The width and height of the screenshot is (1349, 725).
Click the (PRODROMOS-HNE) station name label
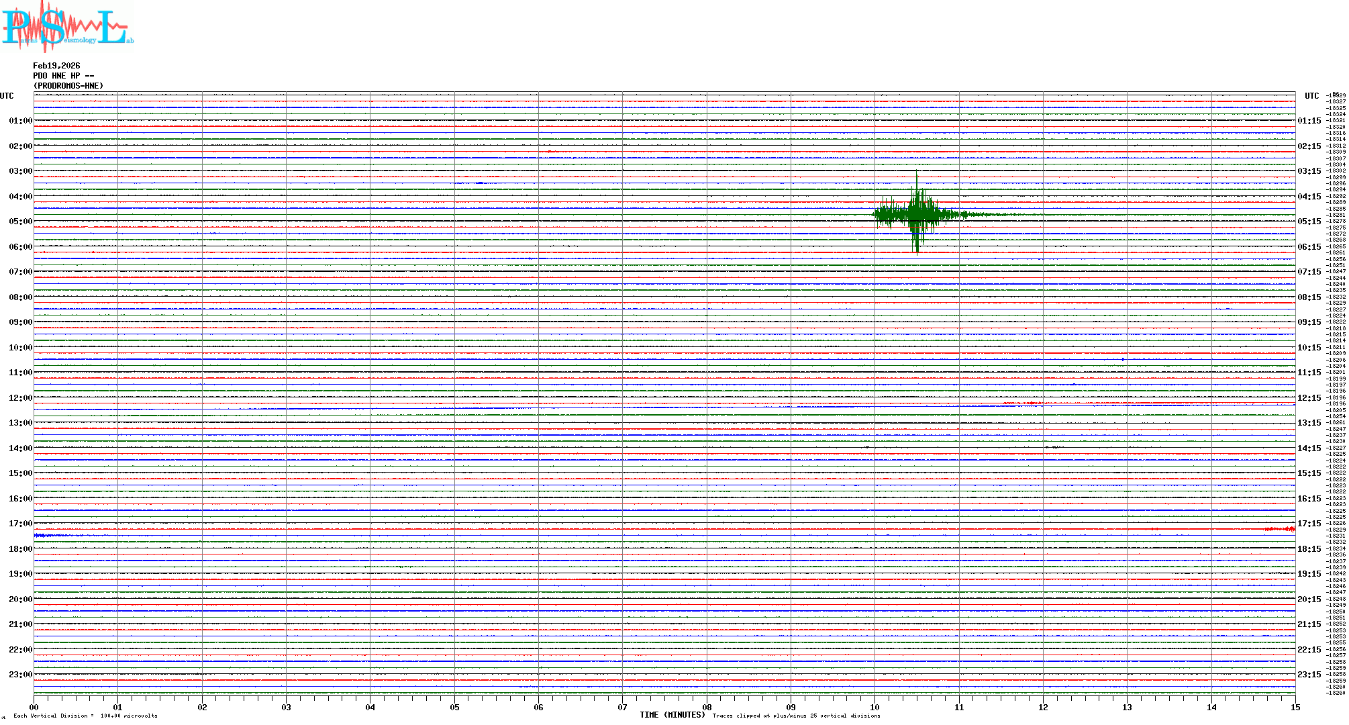[x=68, y=86]
